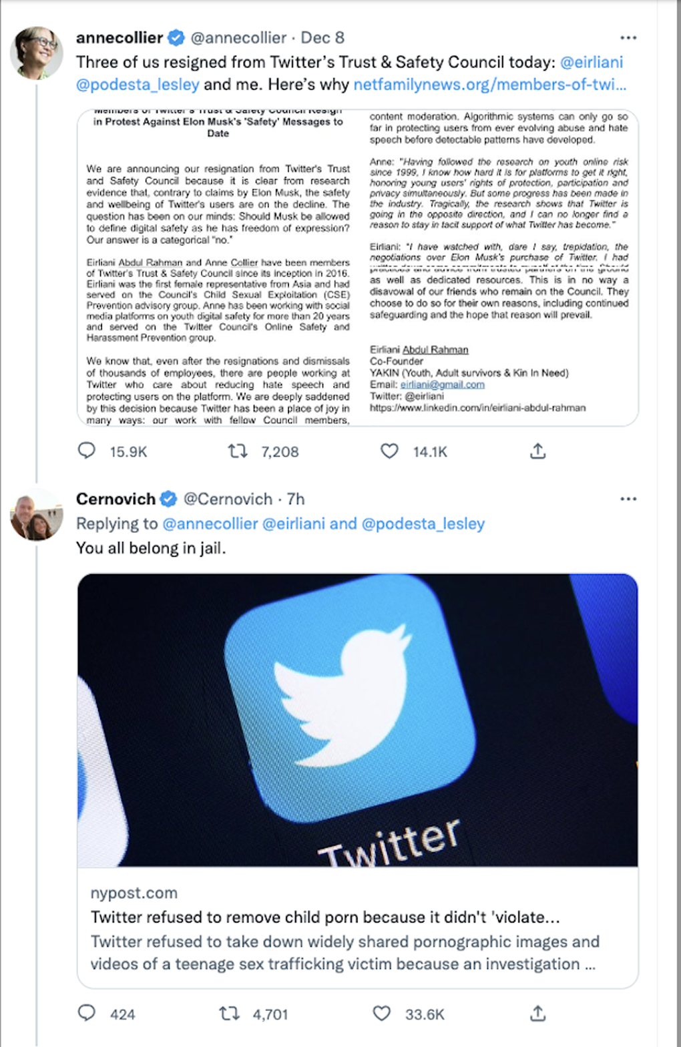The image size is (681, 1047).
Task: Click the share icon on Anne Collier's tweet
Action: click(x=537, y=451)
